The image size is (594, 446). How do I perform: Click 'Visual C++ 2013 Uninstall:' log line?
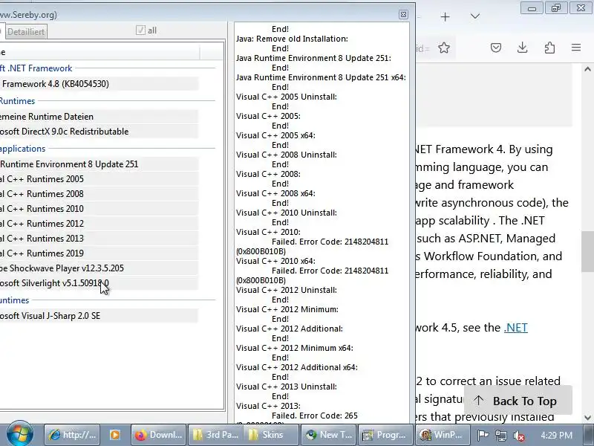pos(286,387)
